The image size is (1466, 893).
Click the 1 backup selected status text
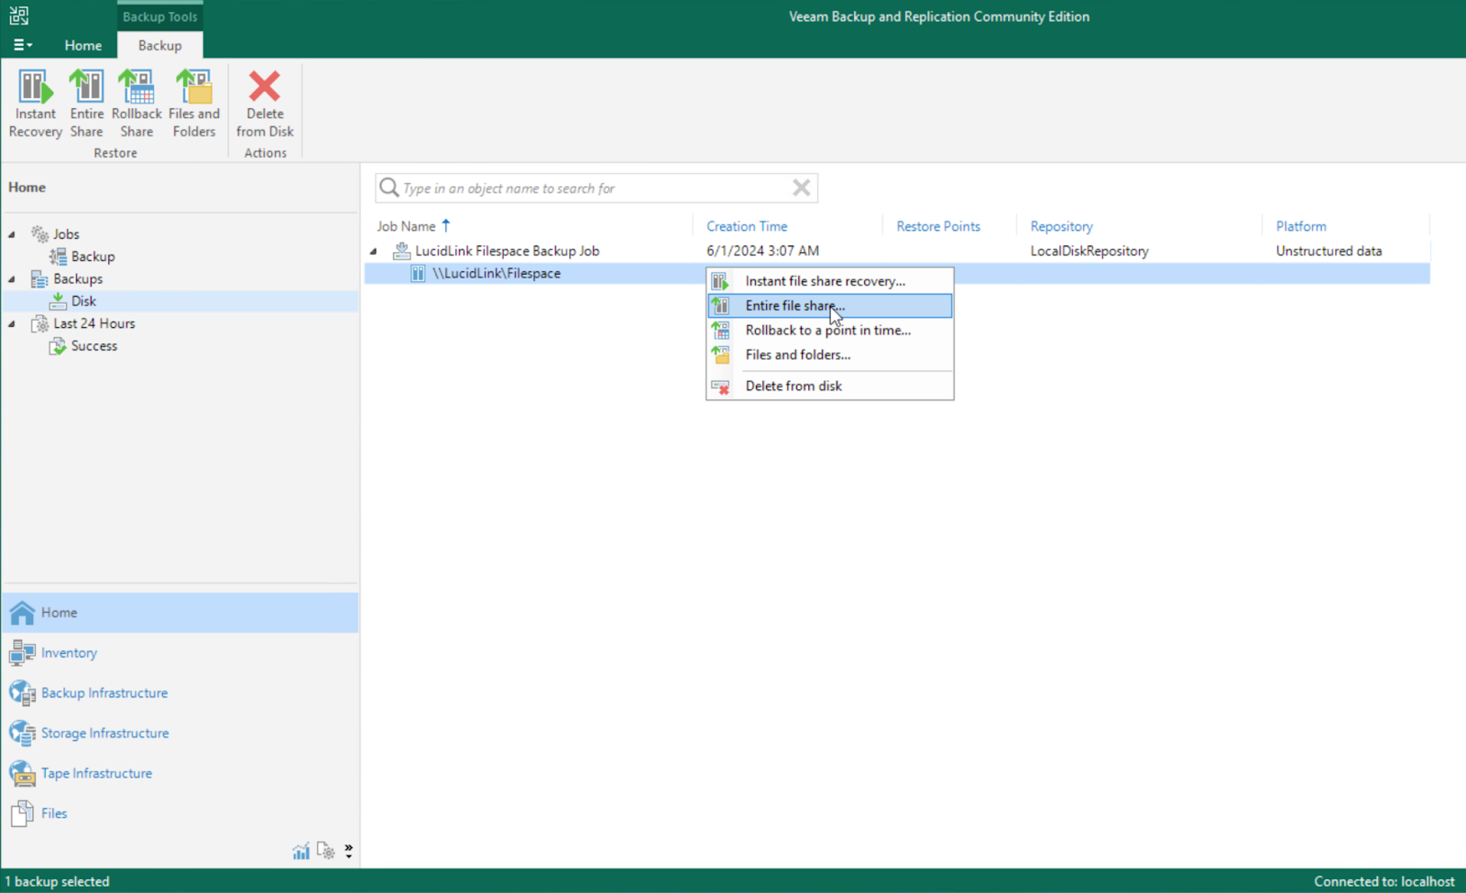coord(58,882)
